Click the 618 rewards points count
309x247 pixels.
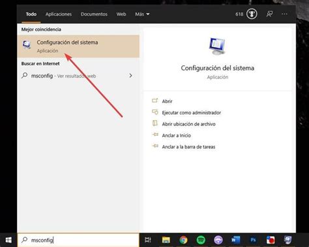[x=239, y=14]
